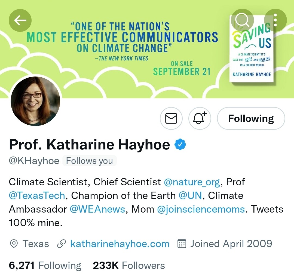The image size is (294, 276).
Task: Tap the blue verified badge
Action: coord(180,144)
